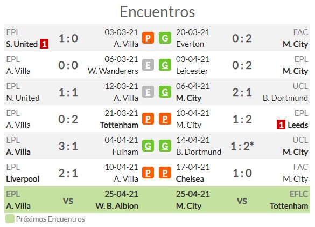This screenshot has height=227, width=315.
Task: Click the orange P badge for Leeds match
Action: [165, 119]
